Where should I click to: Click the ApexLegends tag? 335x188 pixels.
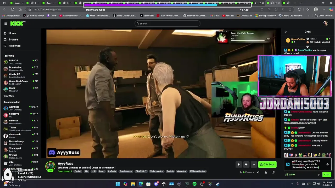[126, 171]
